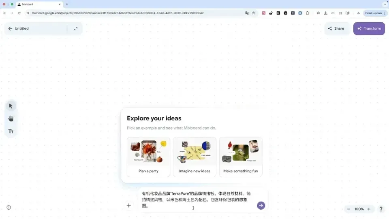The width and height of the screenshot is (389, 219).
Task: Reload the page
Action: (x=19, y=13)
